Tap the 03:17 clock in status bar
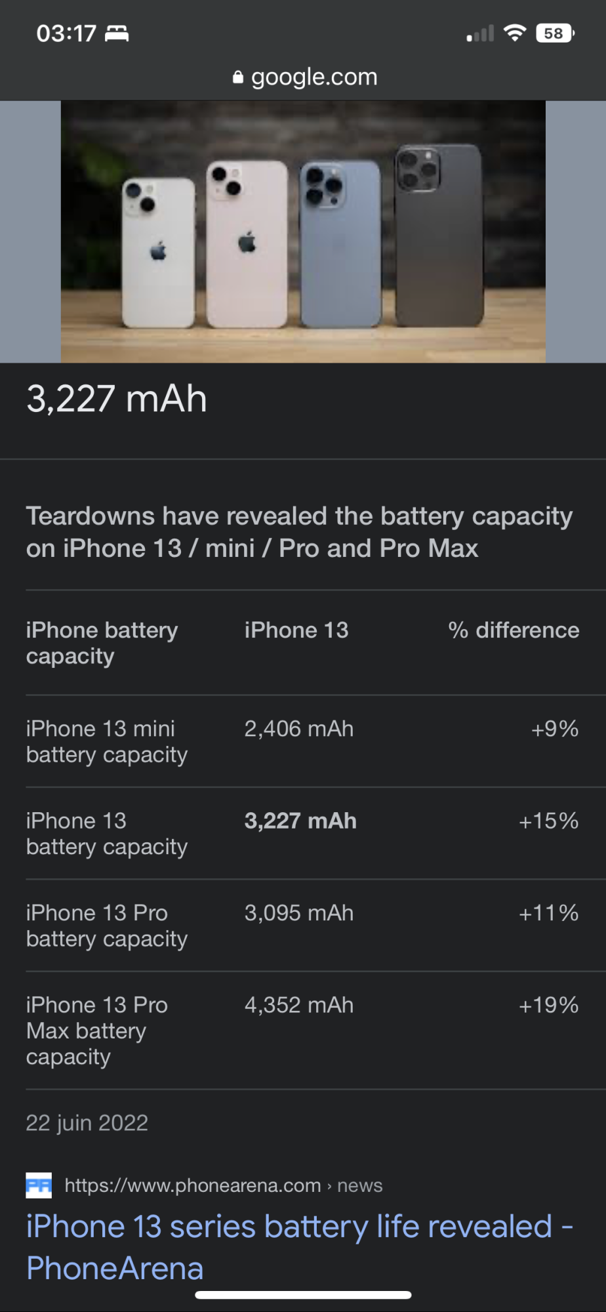This screenshot has height=1312, width=606. [x=66, y=33]
